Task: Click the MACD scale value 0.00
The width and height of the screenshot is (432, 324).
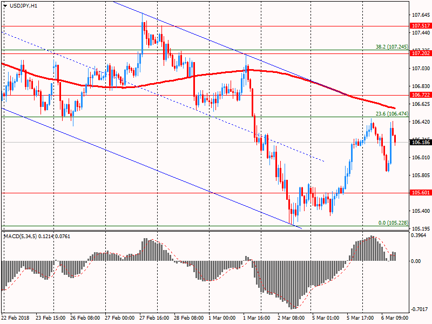Action: 416,261
